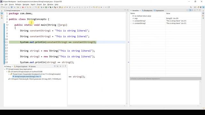The width and height of the screenshot is (205, 115).
Task: Open the Run menu
Action: pos(45,4)
